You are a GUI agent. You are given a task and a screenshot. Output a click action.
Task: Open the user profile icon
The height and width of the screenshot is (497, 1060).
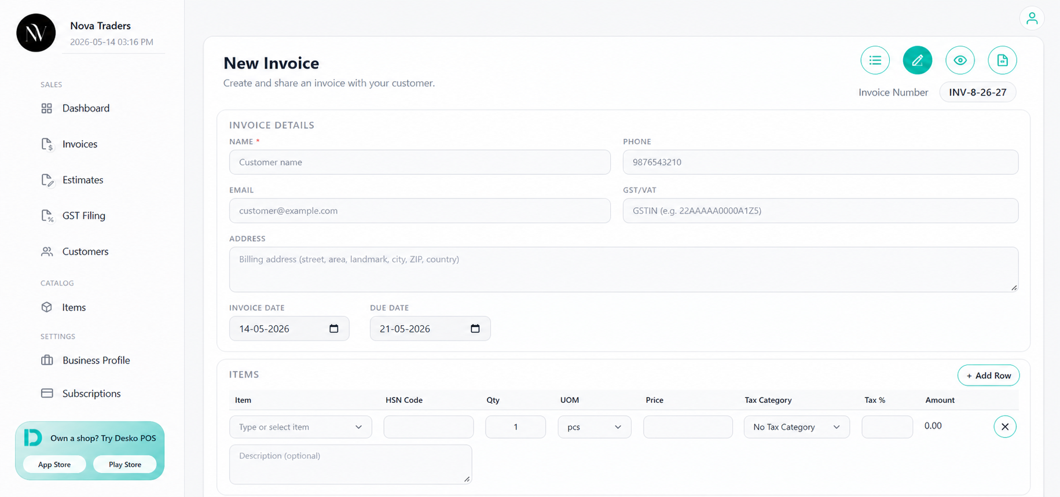(1032, 19)
